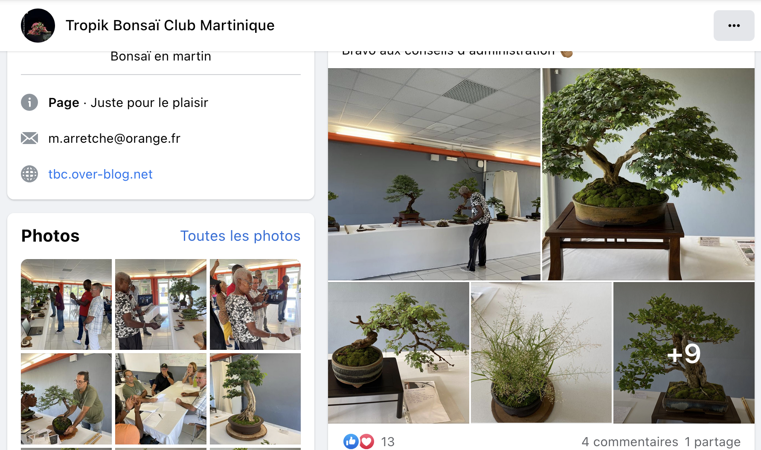Open the three-dot more options menu
The image size is (761, 450).
coord(734,26)
